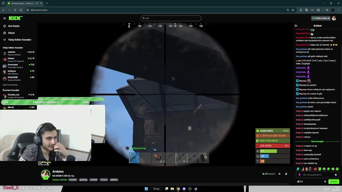Open Discord from the taskbar

tap(184, 189)
